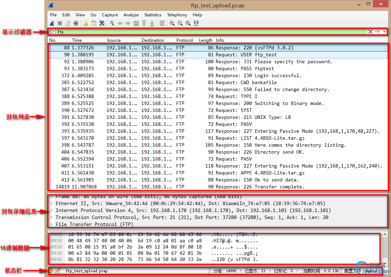Expand the Ethernet II detail row

[x=51, y=204]
